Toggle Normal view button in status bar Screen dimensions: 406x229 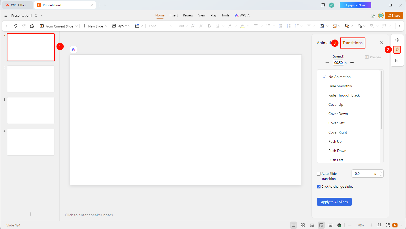click(294, 225)
